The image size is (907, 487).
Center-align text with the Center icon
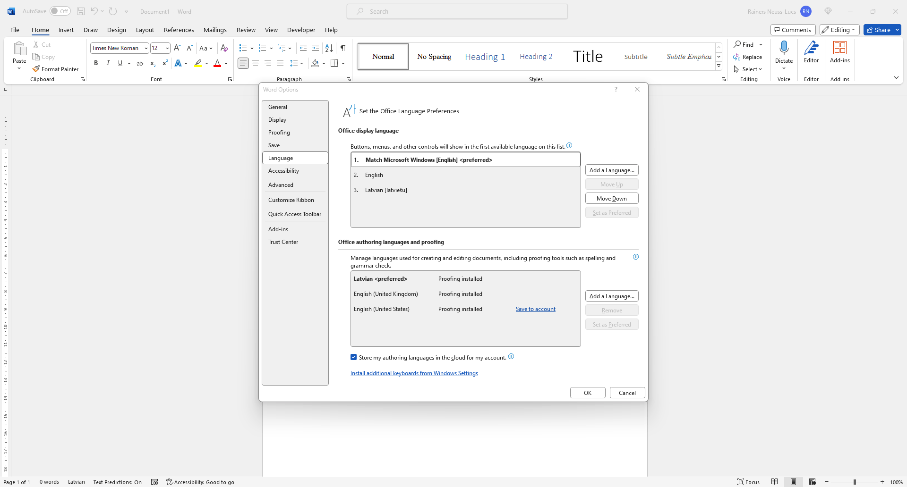coord(256,63)
